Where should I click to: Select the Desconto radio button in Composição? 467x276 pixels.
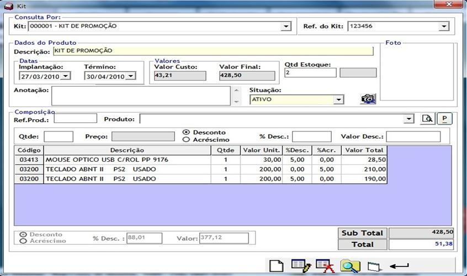click(186, 132)
